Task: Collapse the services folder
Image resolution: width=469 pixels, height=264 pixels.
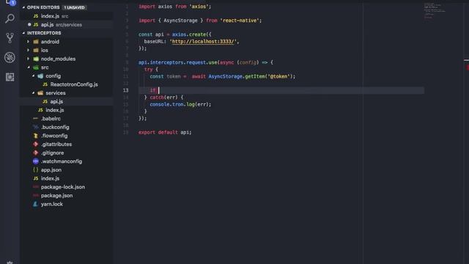Action: [33, 93]
